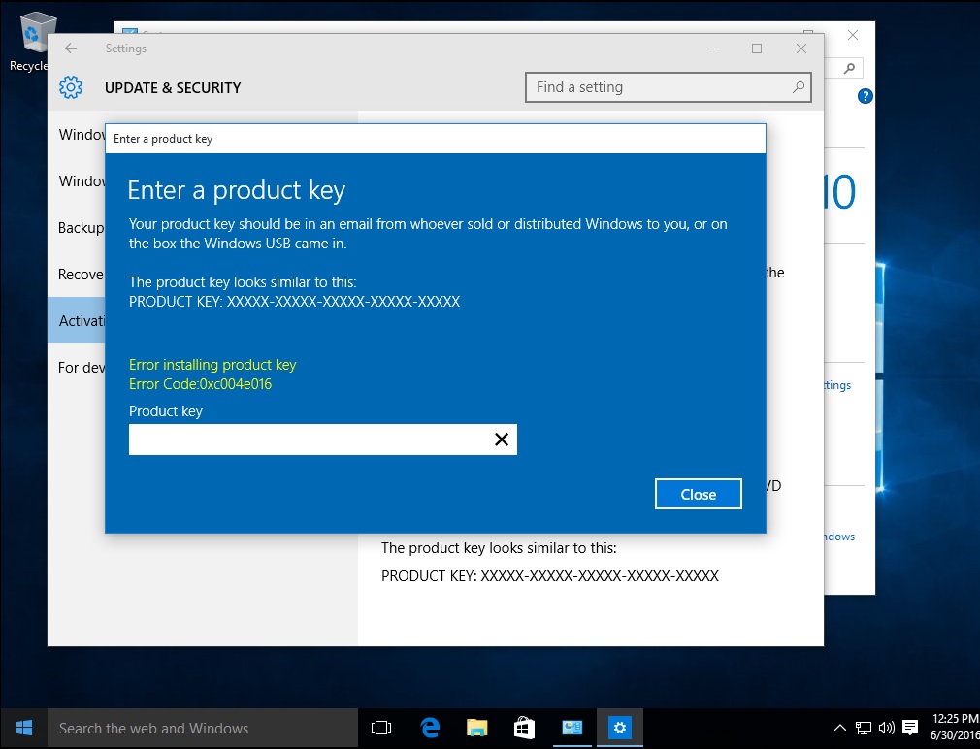
Task: Click the UPDATE & SECURITY heading
Action: [x=173, y=88]
